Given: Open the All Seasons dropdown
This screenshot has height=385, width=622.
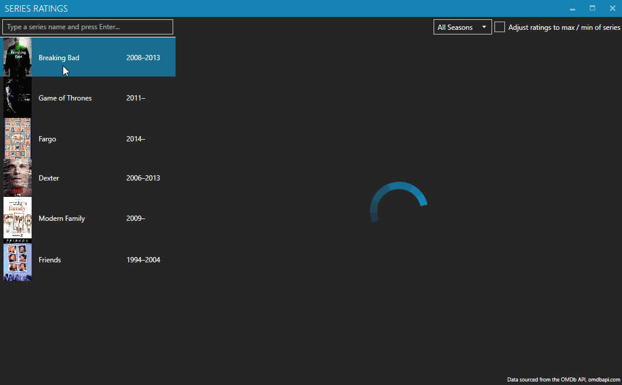Looking at the screenshot, I should coord(462,27).
